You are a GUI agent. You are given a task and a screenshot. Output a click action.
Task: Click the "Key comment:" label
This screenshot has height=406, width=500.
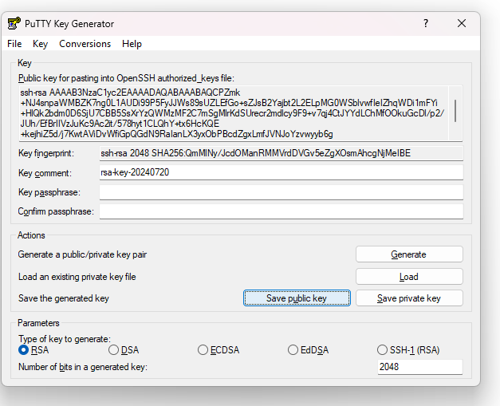(45, 173)
